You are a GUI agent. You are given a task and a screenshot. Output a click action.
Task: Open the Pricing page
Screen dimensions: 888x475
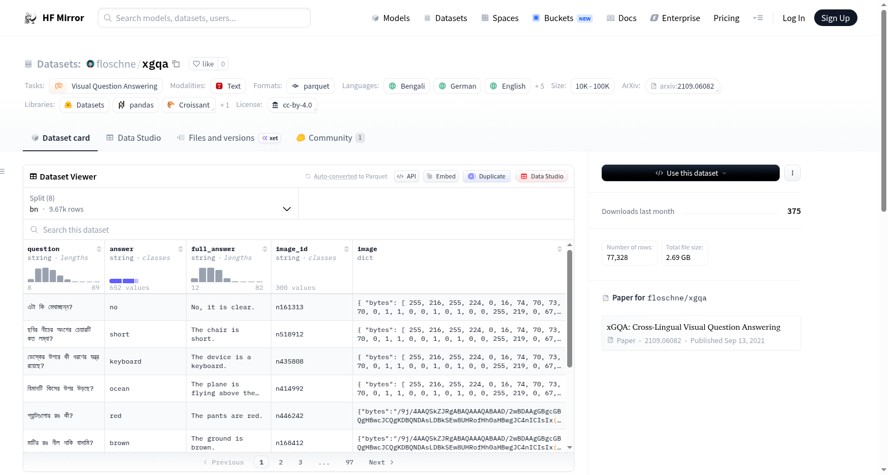[726, 18]
